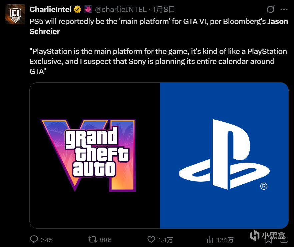Screen dimensions: 294x247
Task: Click the repost arrows icon
Action: [x=92, y=239]
